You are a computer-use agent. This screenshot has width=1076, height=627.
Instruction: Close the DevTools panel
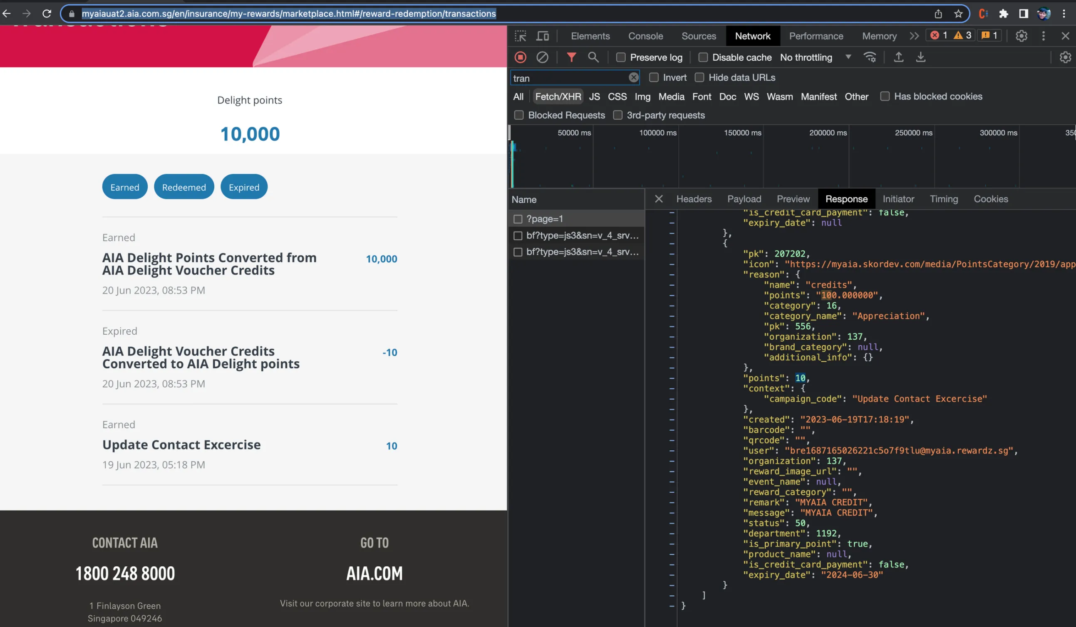[x=1065, y=36]
